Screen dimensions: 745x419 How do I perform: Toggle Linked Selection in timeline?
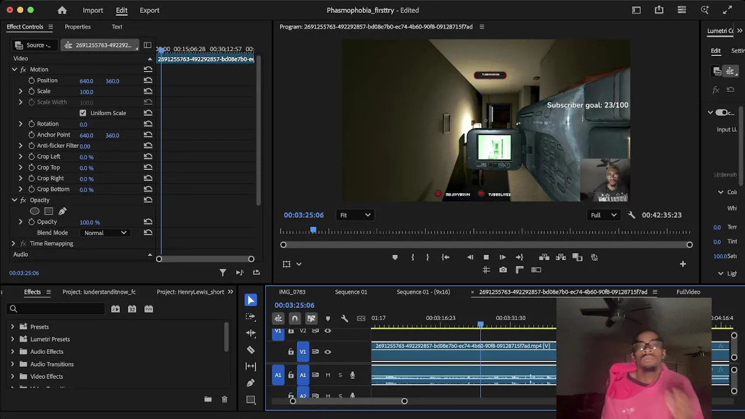tap(311, 318)
